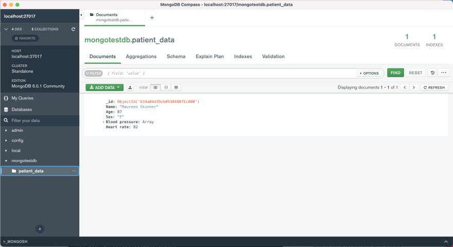Click the Reset query button
The height and width of the screenshot is (247, 453).
tap(415, 73)
